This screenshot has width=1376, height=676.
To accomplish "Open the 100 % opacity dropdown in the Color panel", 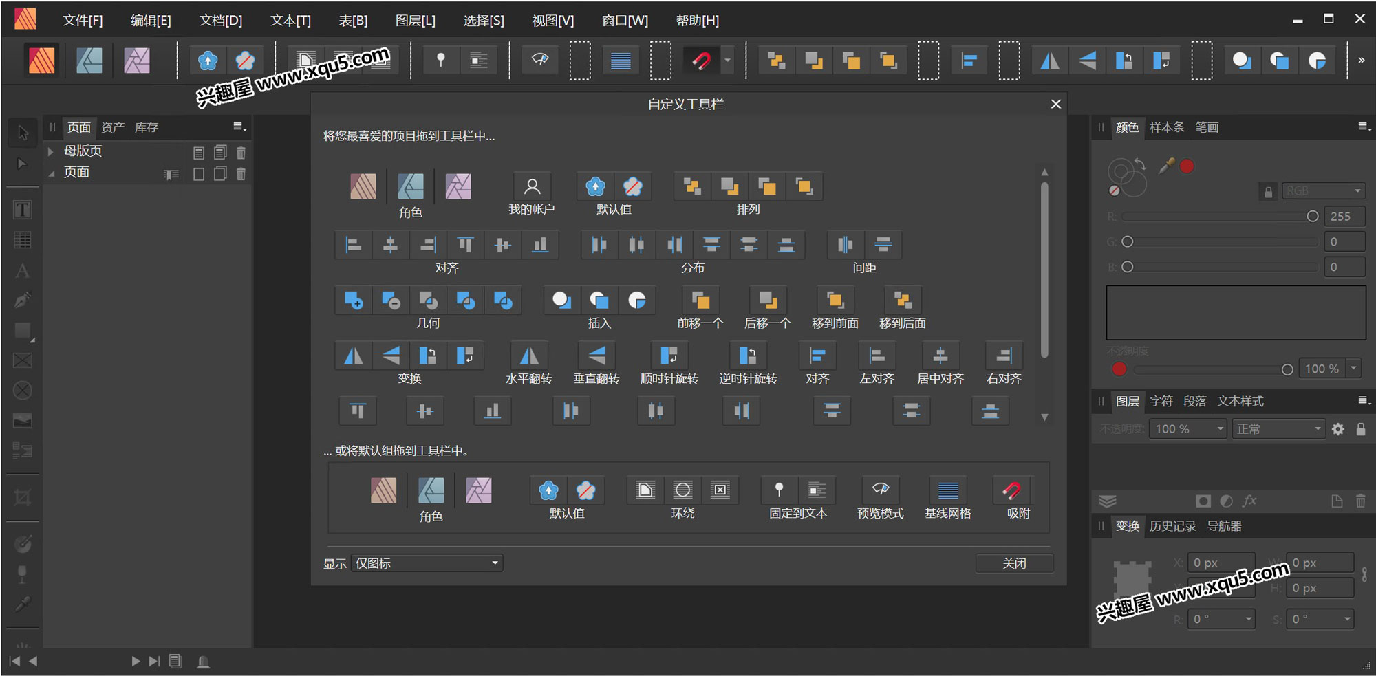I will pos(1353,369).
